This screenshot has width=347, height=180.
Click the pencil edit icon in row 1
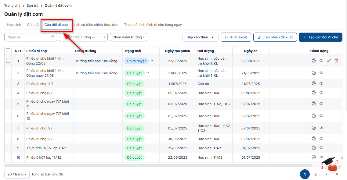329,61
